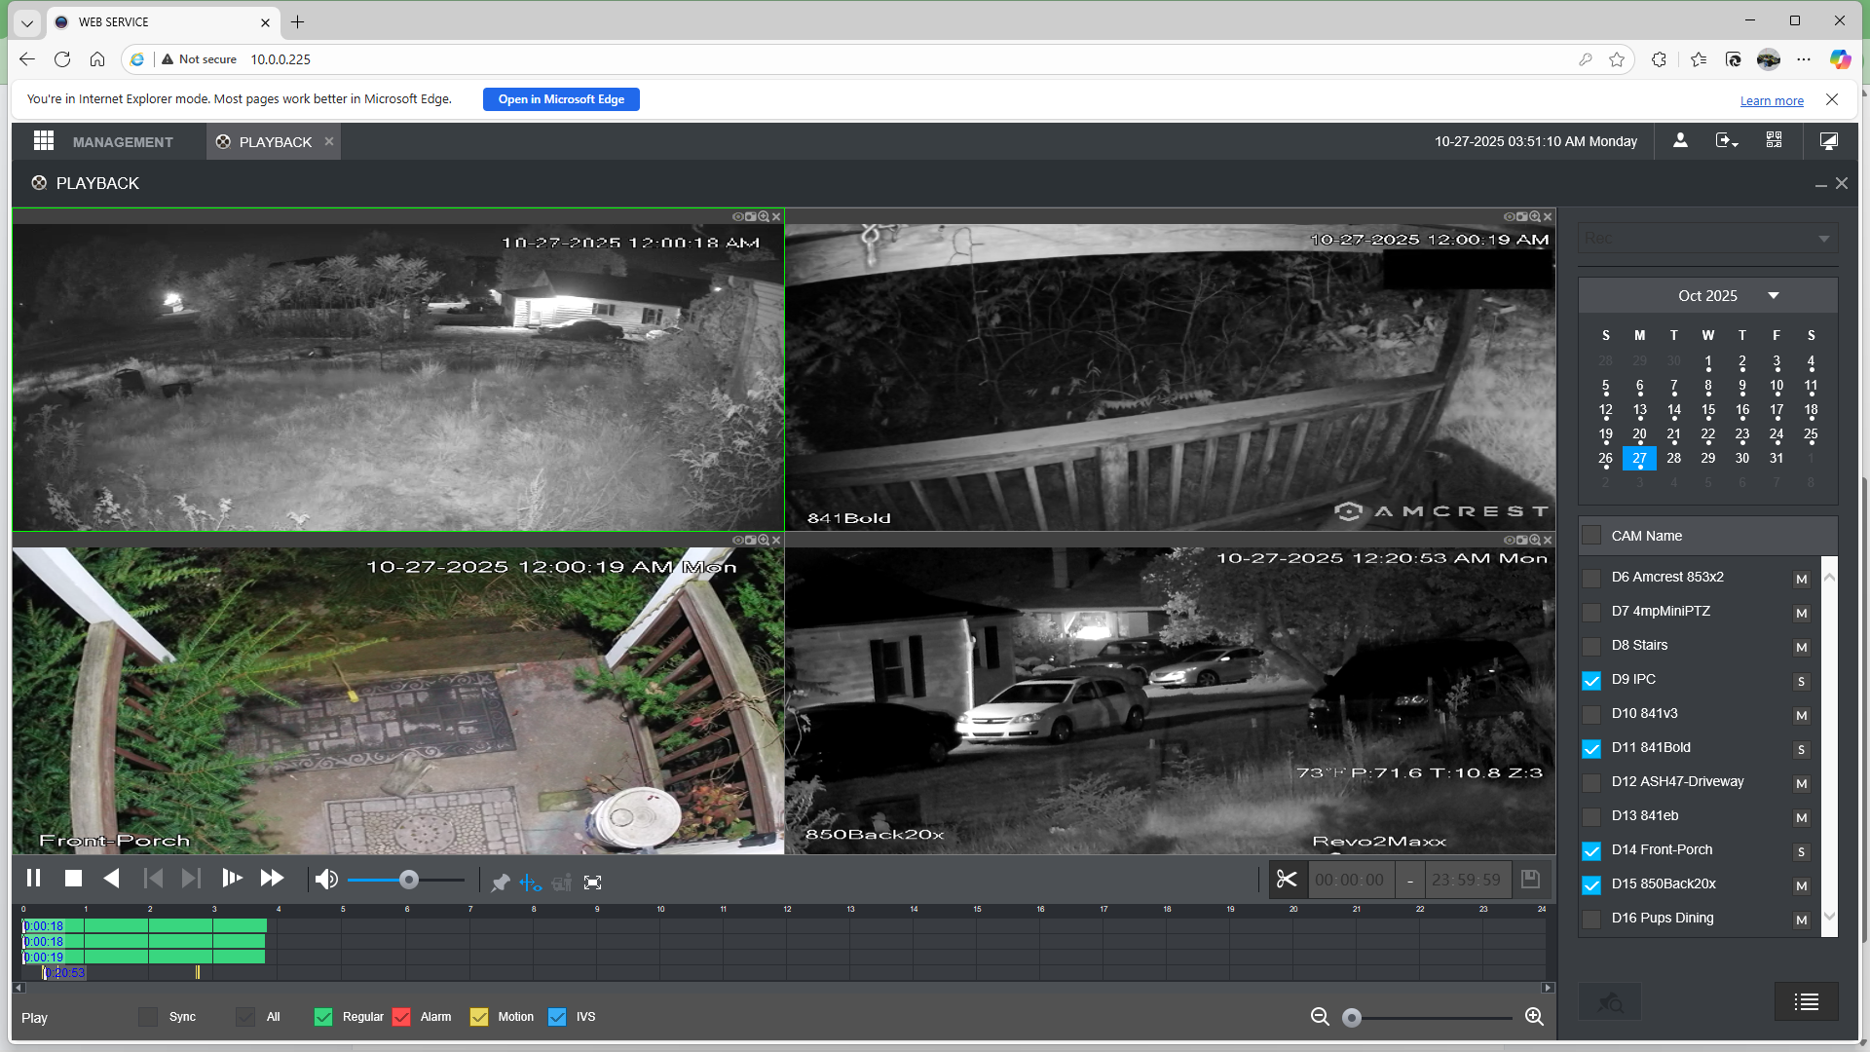Toggle the Alarm record type checkbox
This screenshot has height=1052, width=1870.
401,1017
